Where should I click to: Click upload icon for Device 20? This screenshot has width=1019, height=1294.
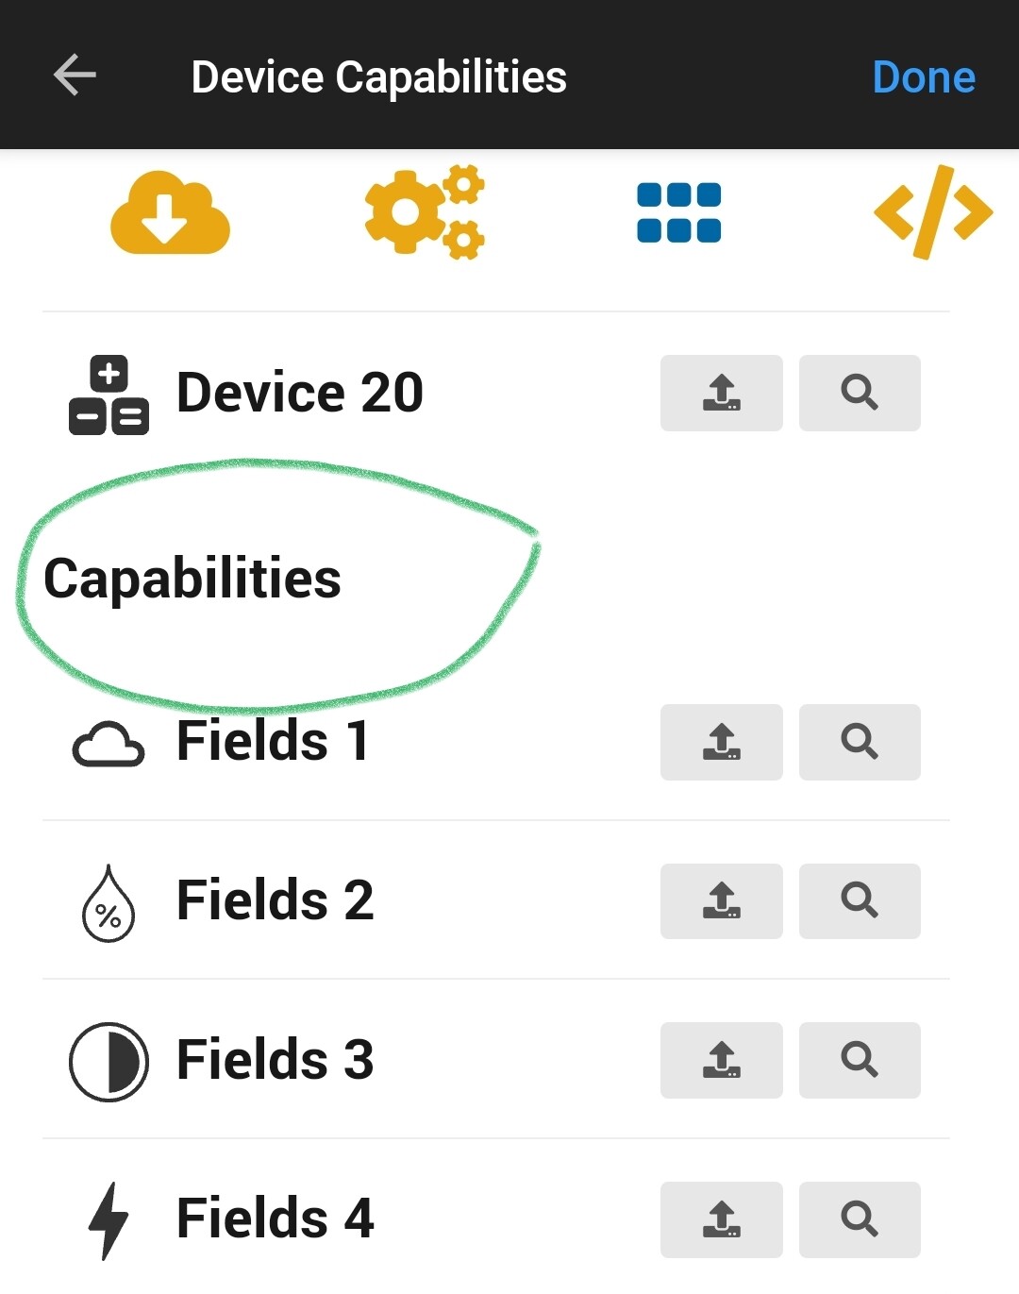[721, 393]
